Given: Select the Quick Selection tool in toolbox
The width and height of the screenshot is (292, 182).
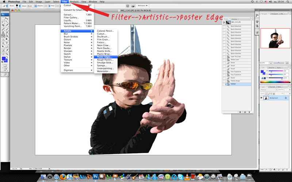Looking at the screenshot, I should (x=7, y=22).
